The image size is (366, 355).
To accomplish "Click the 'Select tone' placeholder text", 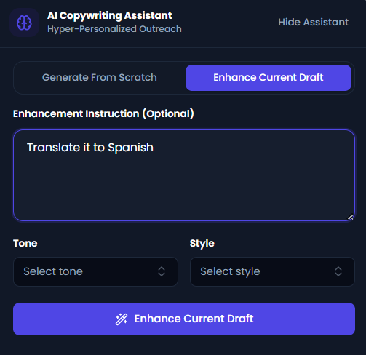I will tap(53, 271).
